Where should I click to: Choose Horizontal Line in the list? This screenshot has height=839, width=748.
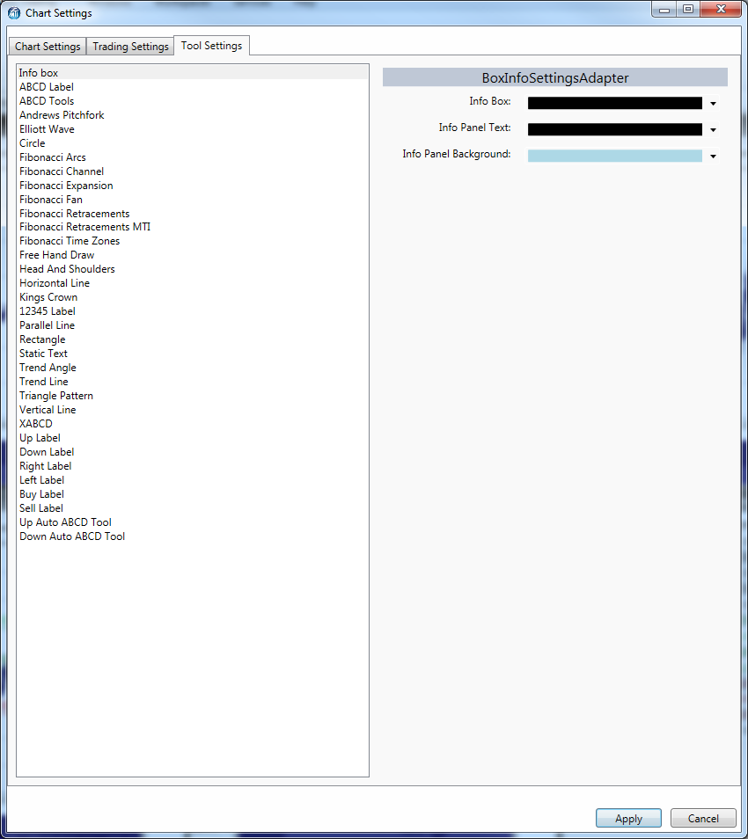click(x=193, y=283)
